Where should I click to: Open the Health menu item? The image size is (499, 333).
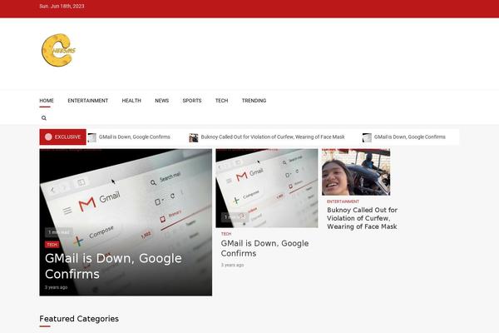click(x=131, y=101)
